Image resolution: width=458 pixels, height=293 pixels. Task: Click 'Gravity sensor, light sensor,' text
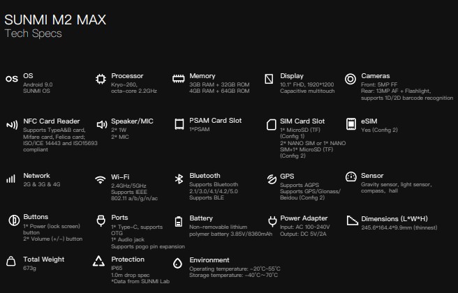(x=396, y=184)
